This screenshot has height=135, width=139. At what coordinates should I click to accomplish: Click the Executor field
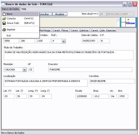tap(91, 70)
